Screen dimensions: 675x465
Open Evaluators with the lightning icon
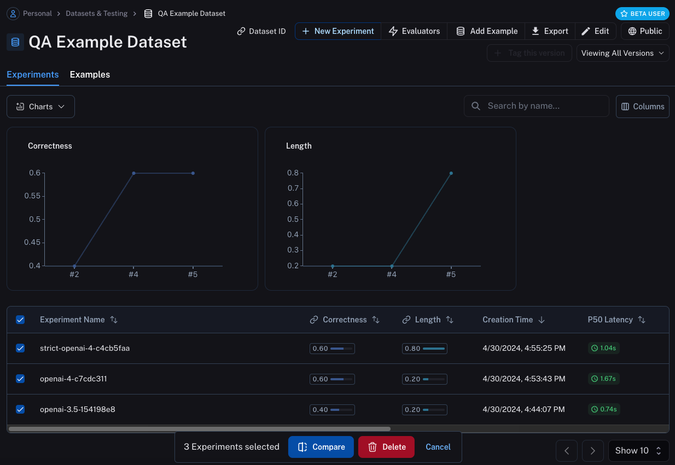(x=393, y=32)
